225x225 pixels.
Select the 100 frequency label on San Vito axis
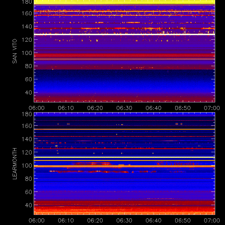point(27,53)
